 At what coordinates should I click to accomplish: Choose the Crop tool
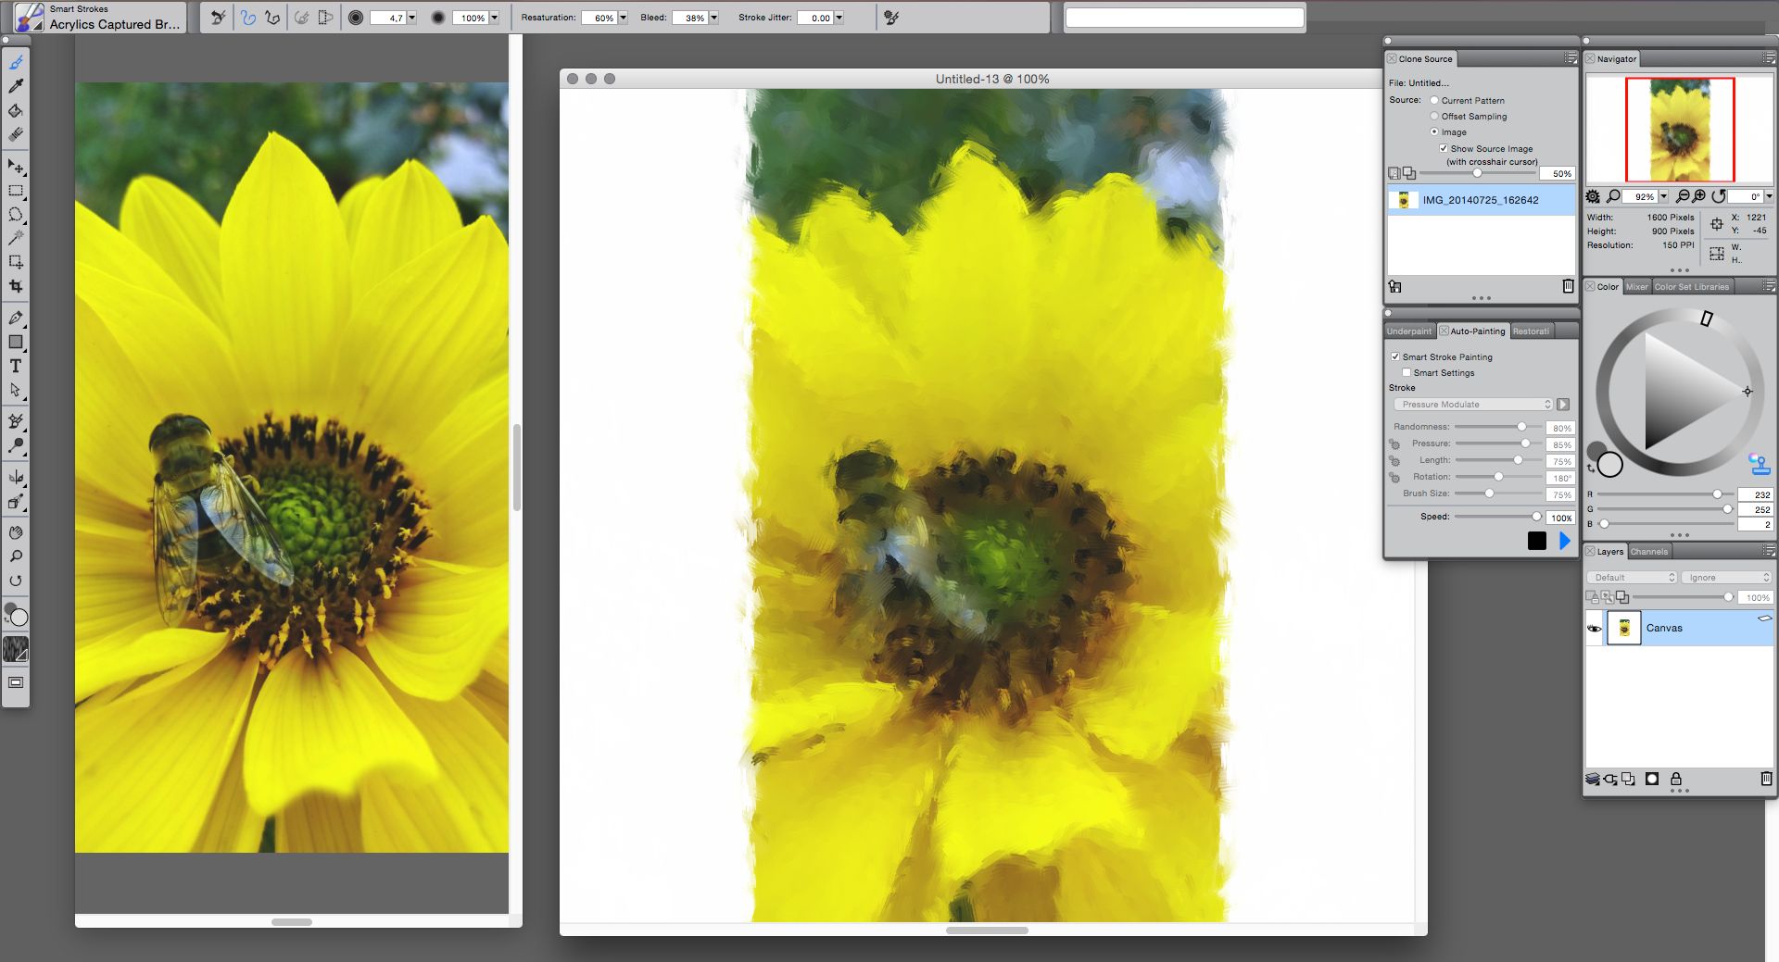coord(16,286)
